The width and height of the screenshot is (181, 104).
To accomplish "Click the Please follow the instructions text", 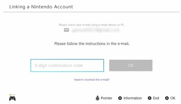I will pyautogui.click(x=92, y=44).
